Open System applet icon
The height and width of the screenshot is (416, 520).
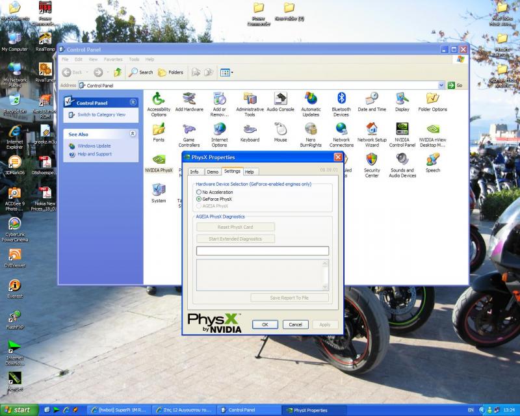[159, 193]
